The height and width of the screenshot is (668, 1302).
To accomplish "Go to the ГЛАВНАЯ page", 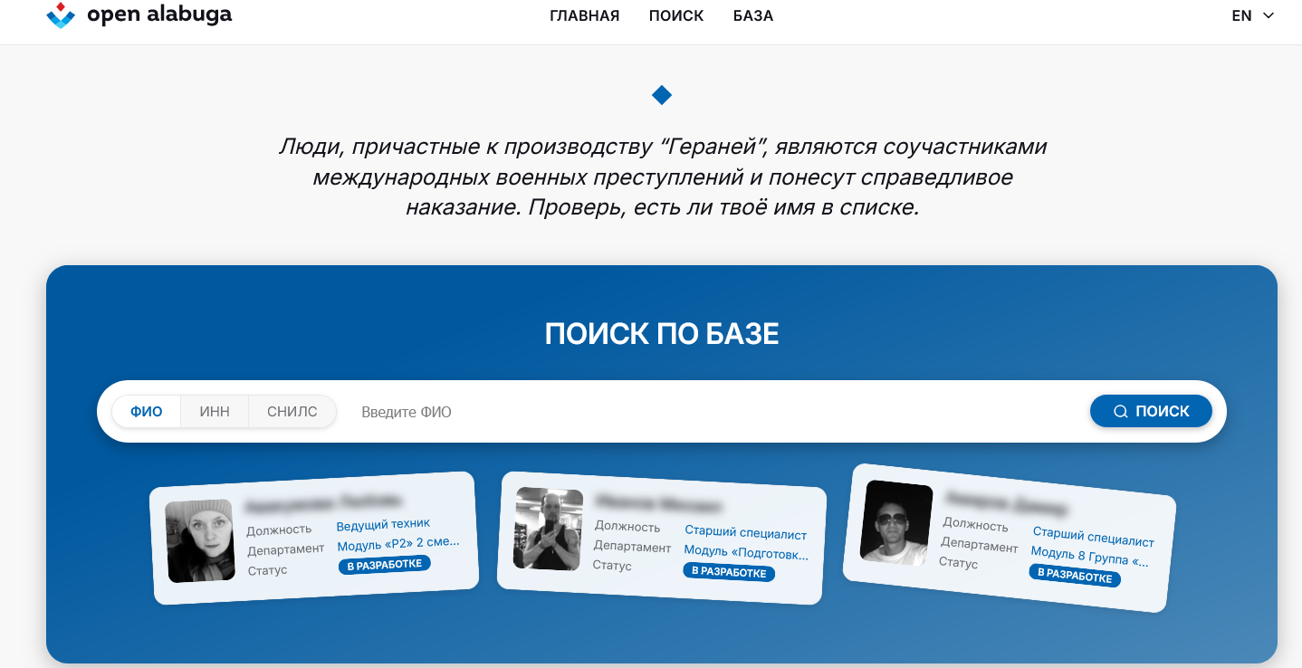I will 585,15.
